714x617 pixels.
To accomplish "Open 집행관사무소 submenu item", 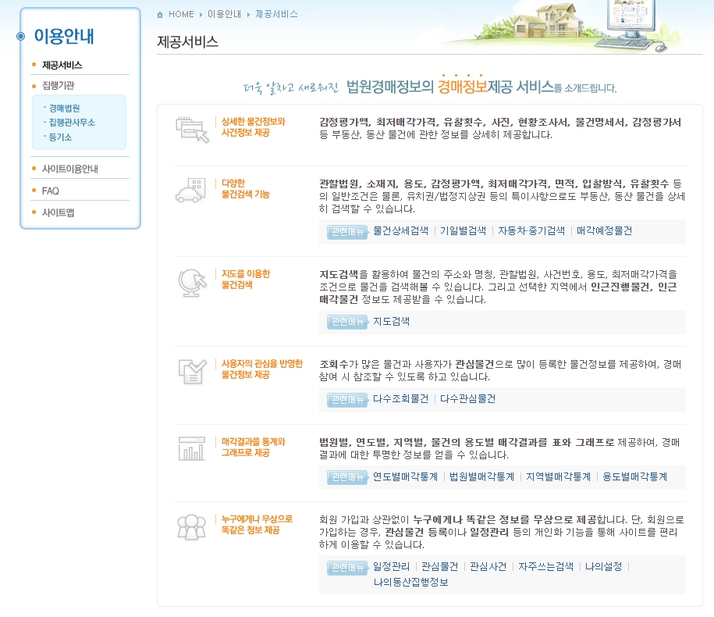I will tap(72, 122).
